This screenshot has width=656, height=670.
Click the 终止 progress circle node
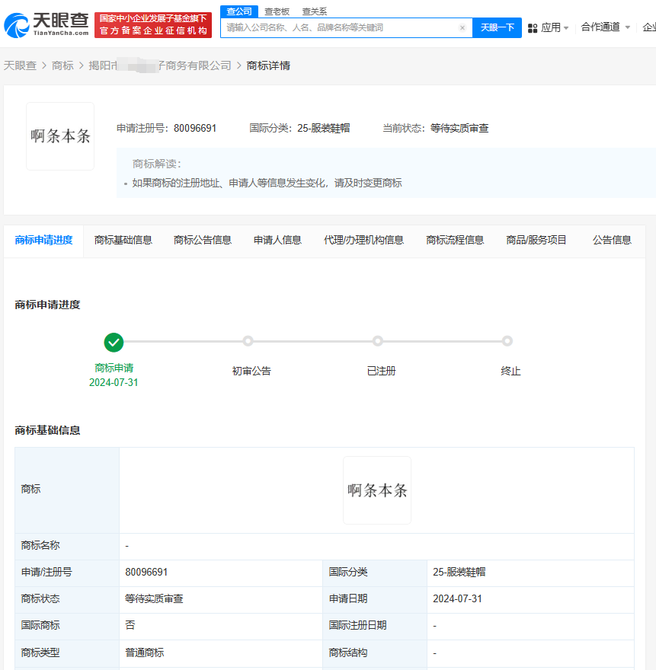pyautogui.click(x=508, y=341)
